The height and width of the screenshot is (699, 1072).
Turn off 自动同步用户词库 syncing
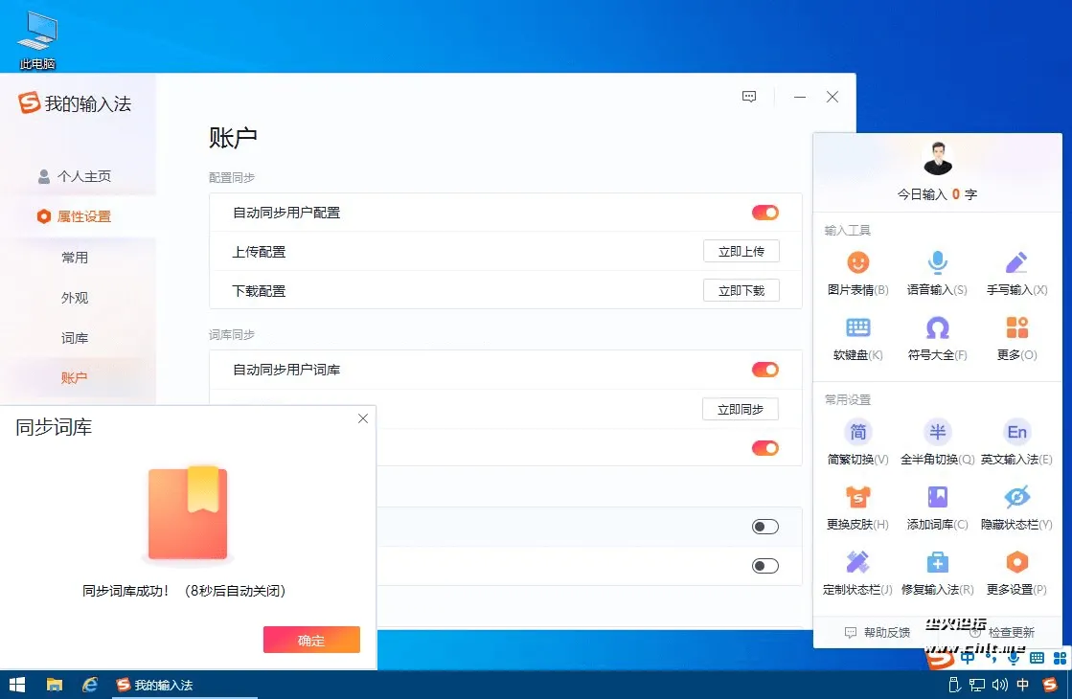(764, 369)
